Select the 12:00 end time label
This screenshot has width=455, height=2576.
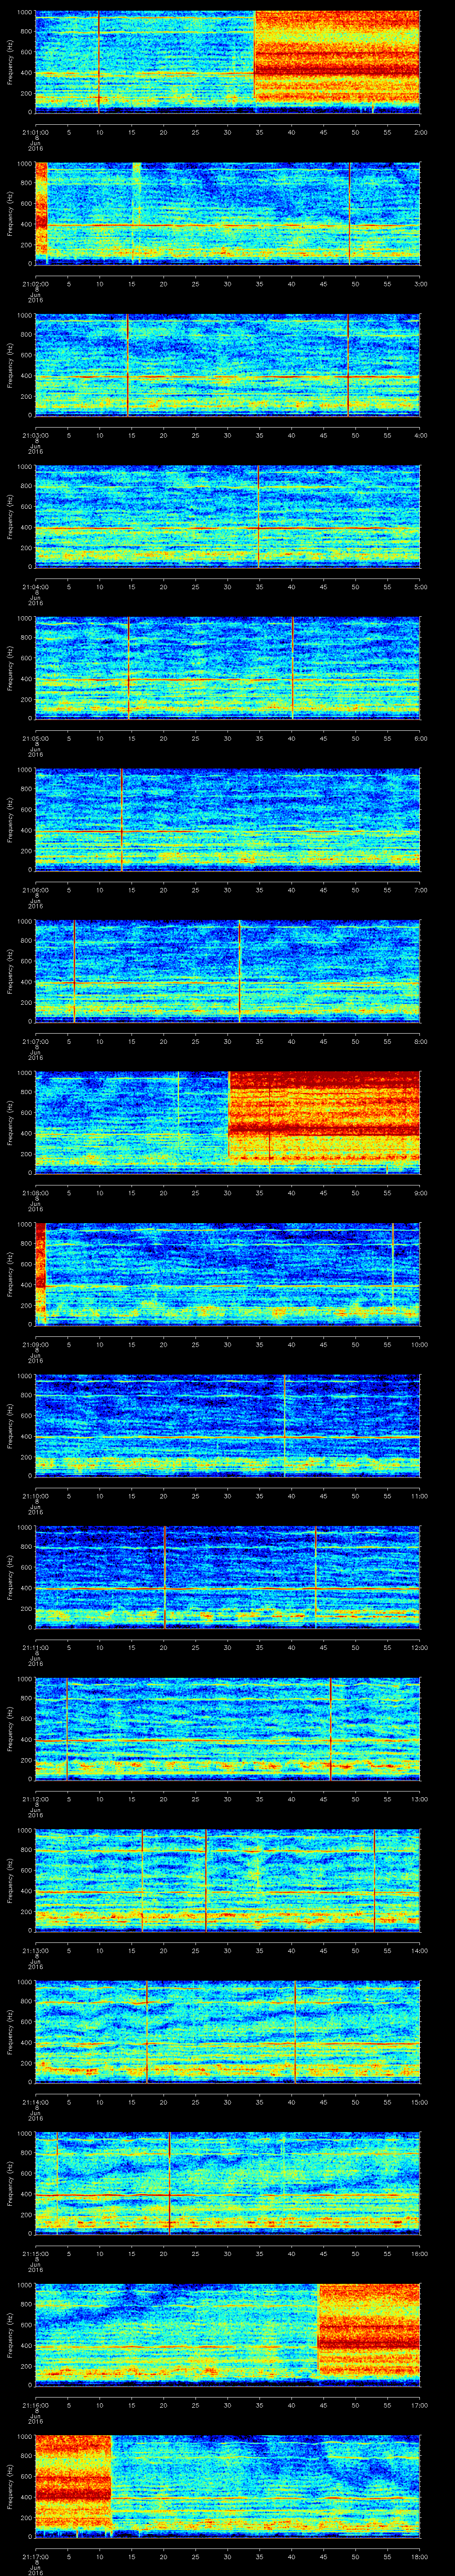pyautogui.click(x=420, y=1647)
